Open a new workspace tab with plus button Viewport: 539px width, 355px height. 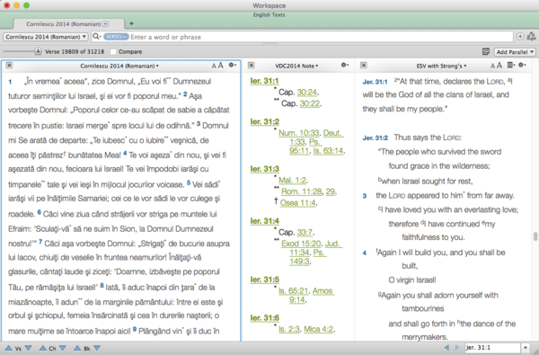click(131, 23)
